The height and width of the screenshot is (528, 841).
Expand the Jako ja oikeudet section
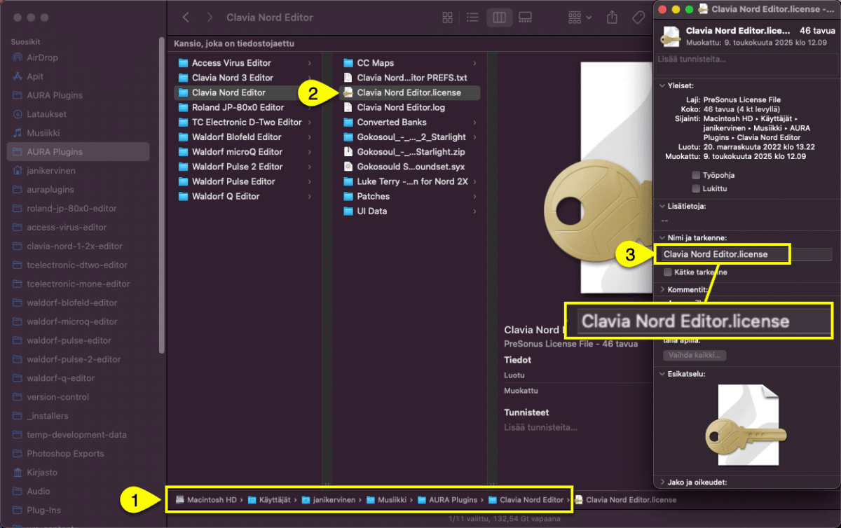tap(662, 482)
